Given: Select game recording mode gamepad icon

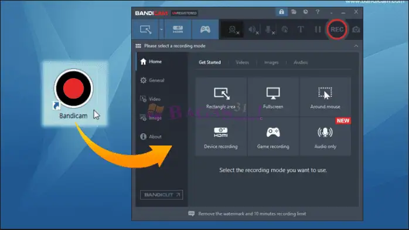Looking at the screenshot, I should pyautogui.click(x=205, y=29).
